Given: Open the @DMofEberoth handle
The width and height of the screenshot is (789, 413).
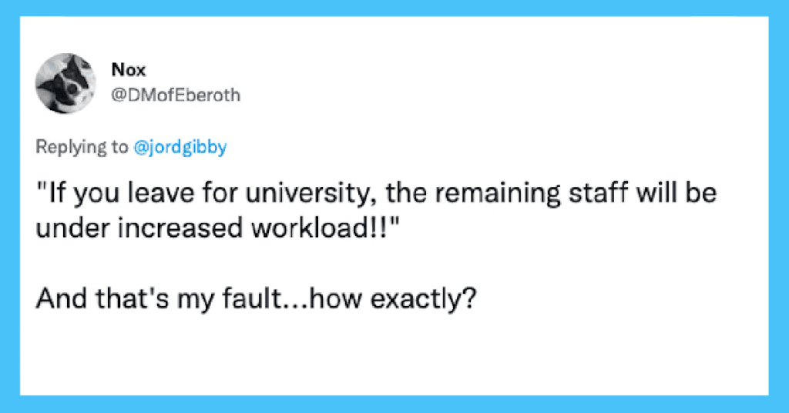Looking at the screenshot, I should point(176,95).
